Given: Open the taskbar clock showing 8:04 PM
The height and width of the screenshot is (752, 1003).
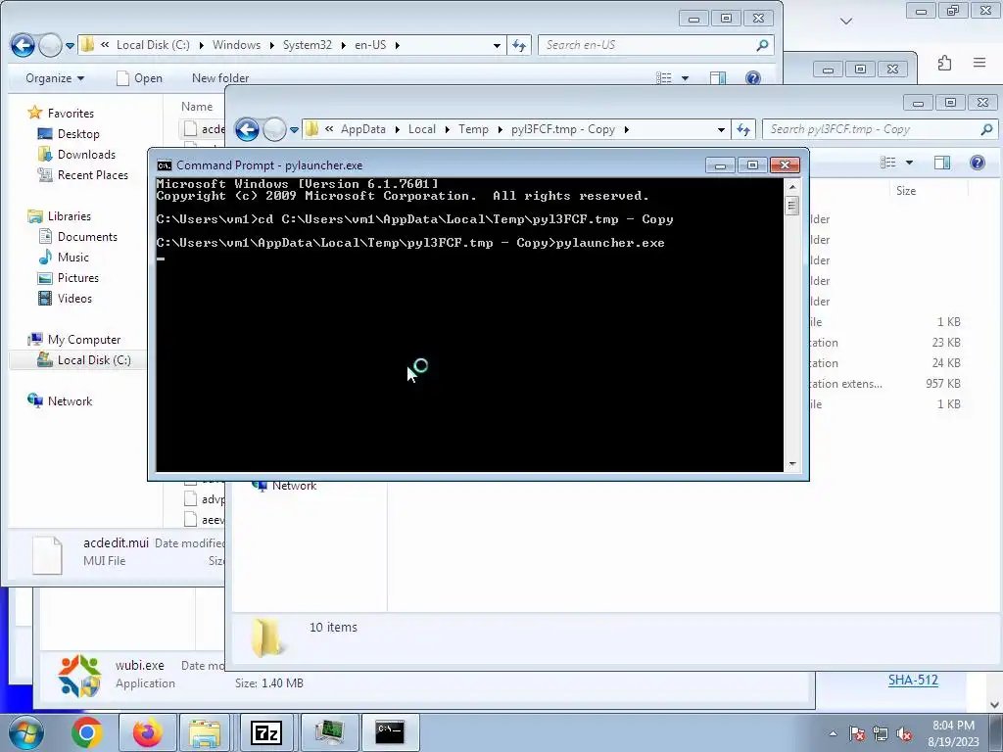Looking at the screenshot, I should 953,733.
